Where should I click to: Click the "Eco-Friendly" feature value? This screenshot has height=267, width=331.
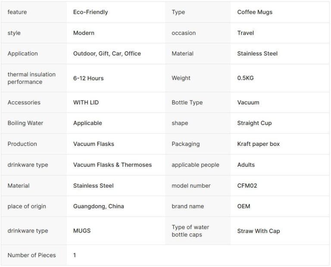click(91, 12)
